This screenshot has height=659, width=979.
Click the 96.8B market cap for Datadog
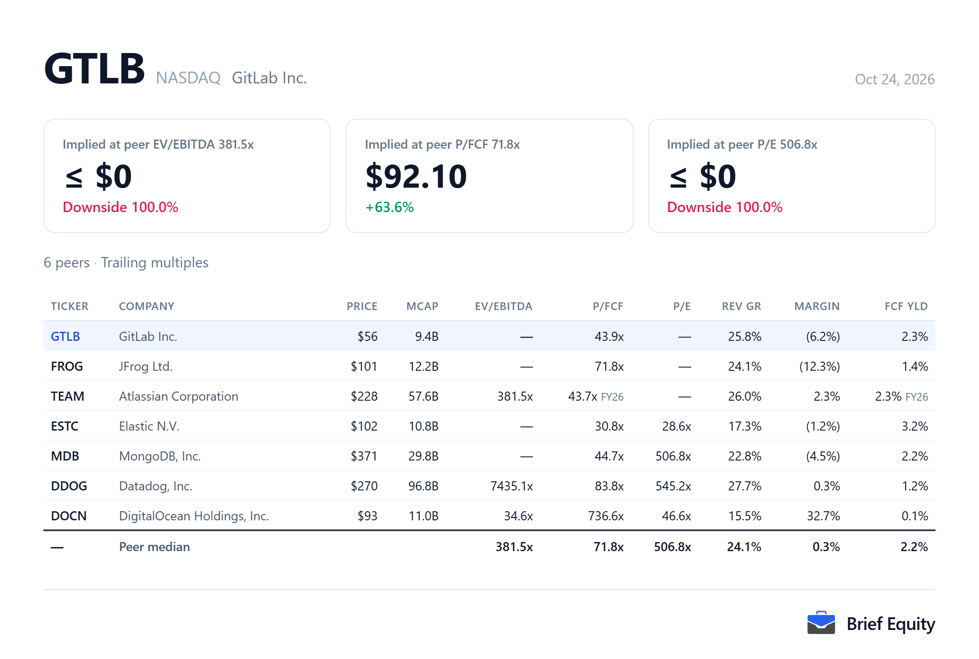point(423,486)
